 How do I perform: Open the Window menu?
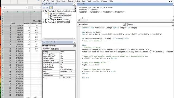tap(104, 1)
